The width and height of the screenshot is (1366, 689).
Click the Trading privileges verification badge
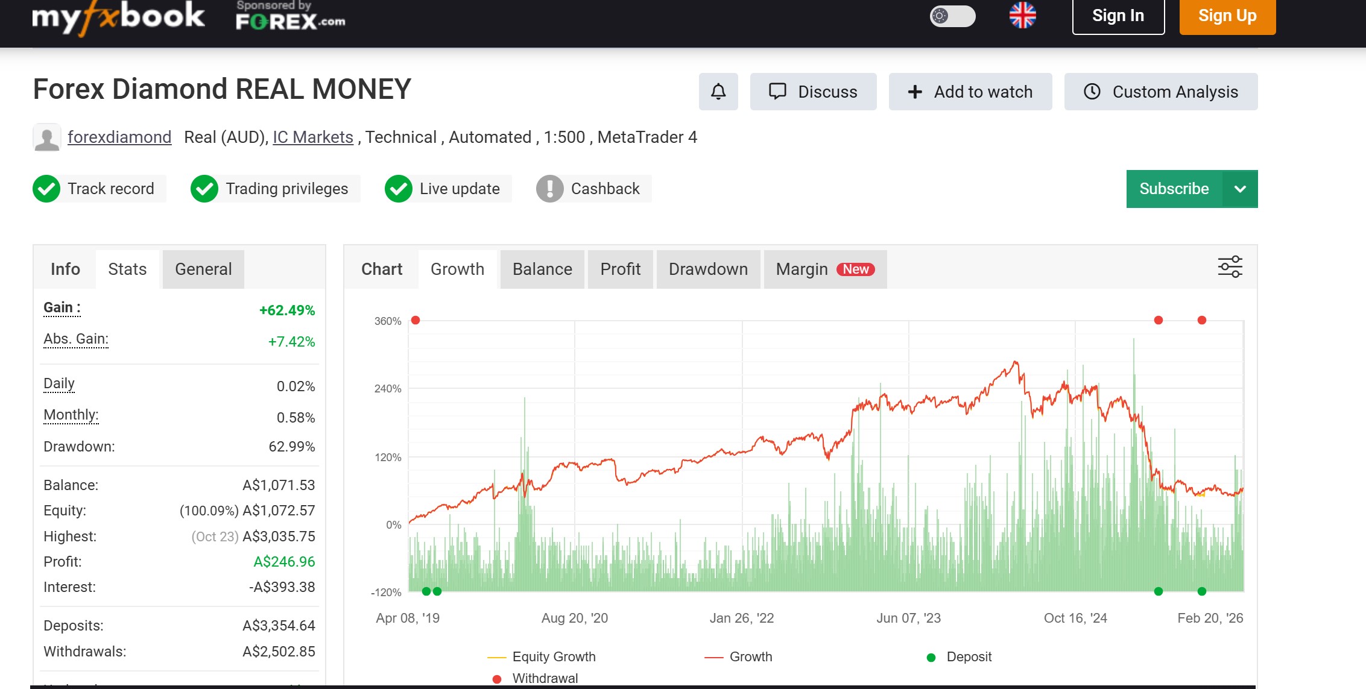(x=273, y=188)
